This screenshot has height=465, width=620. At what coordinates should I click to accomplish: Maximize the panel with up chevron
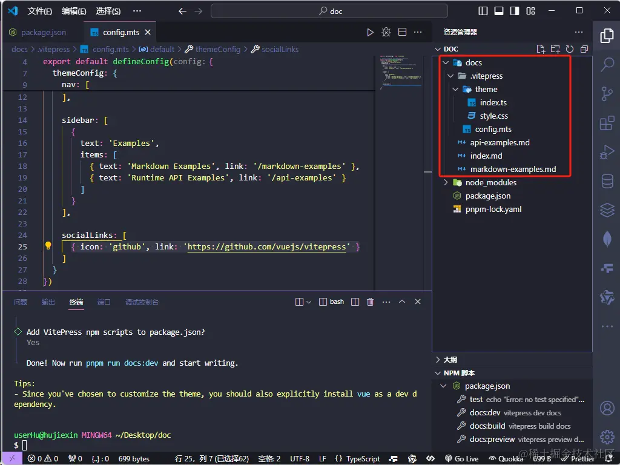[x=402, y=302]
